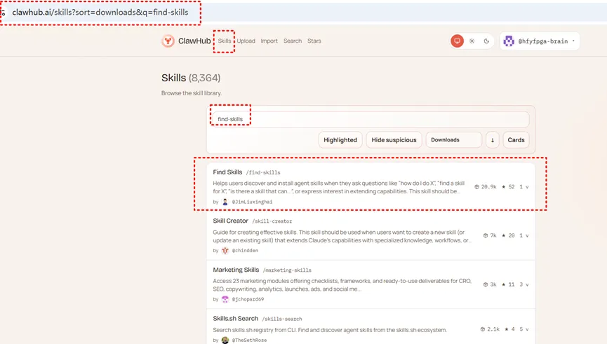Open the @hfyfpga-brain account menu

point(539,41)
